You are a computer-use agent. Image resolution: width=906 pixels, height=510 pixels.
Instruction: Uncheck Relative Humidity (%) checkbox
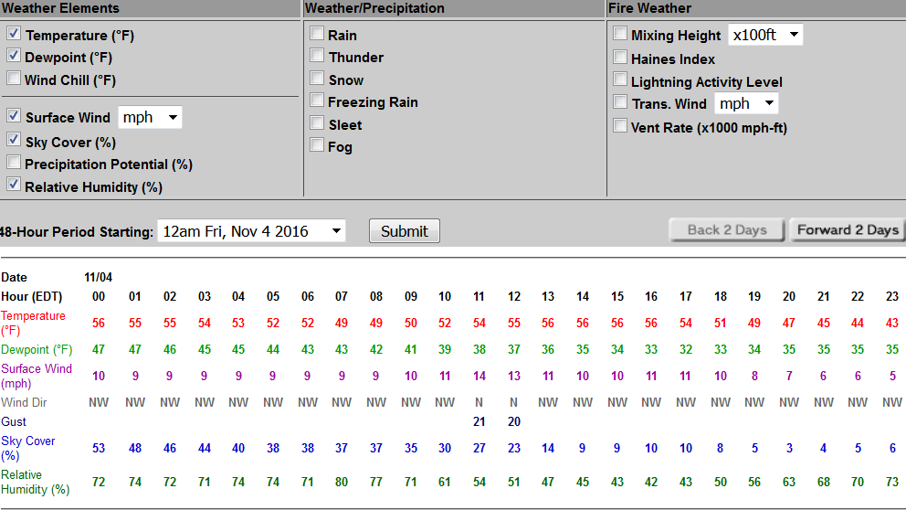pyautogui.click(x=14, y=186)
